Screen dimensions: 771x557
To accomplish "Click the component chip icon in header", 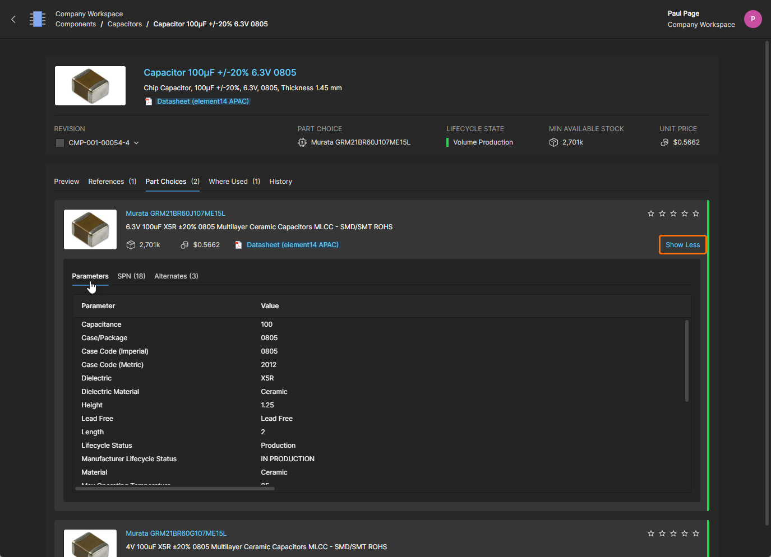I will click(x=38, y=19).
